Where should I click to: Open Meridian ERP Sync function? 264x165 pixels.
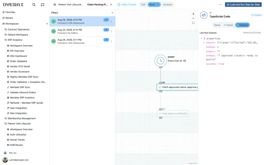(x=18, y=88)
